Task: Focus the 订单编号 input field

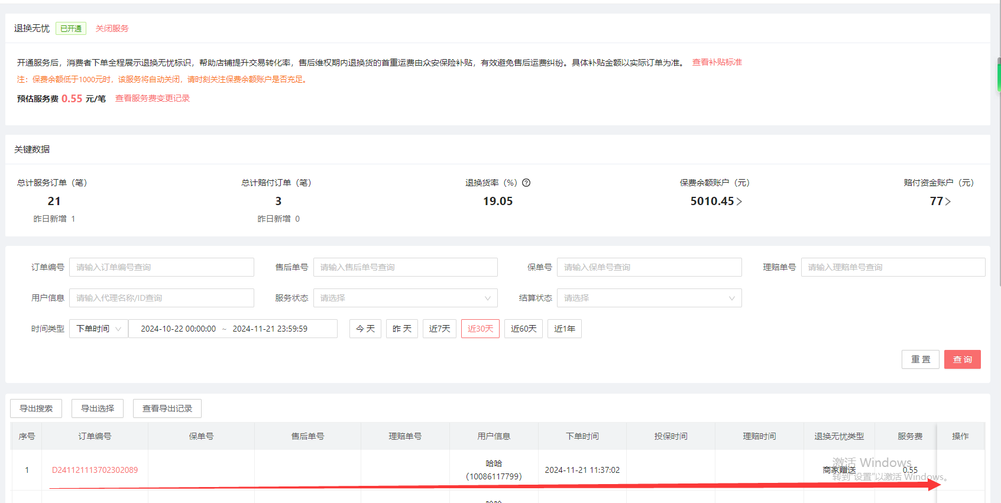Action: (x=161, y=267)
